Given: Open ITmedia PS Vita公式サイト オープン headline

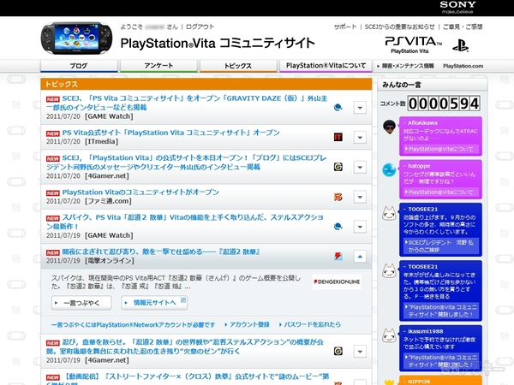Looking at the screenshot, I should coord(170,133).
